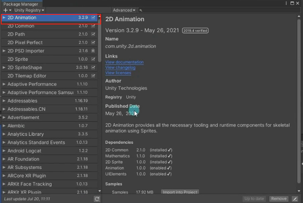Select the 2D Tilemap Editor package
The height and width of the screenshot is (203, 303).
[x=49, y=76]
